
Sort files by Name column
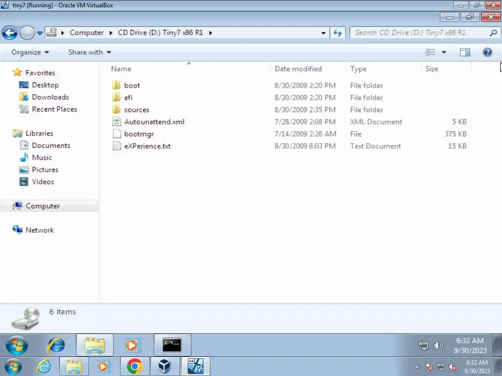tap(122, 69)
